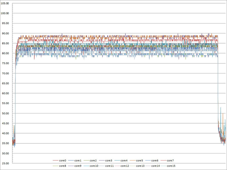
Task: Click the 40.00 axis label
Action: (x=5, y=133)
